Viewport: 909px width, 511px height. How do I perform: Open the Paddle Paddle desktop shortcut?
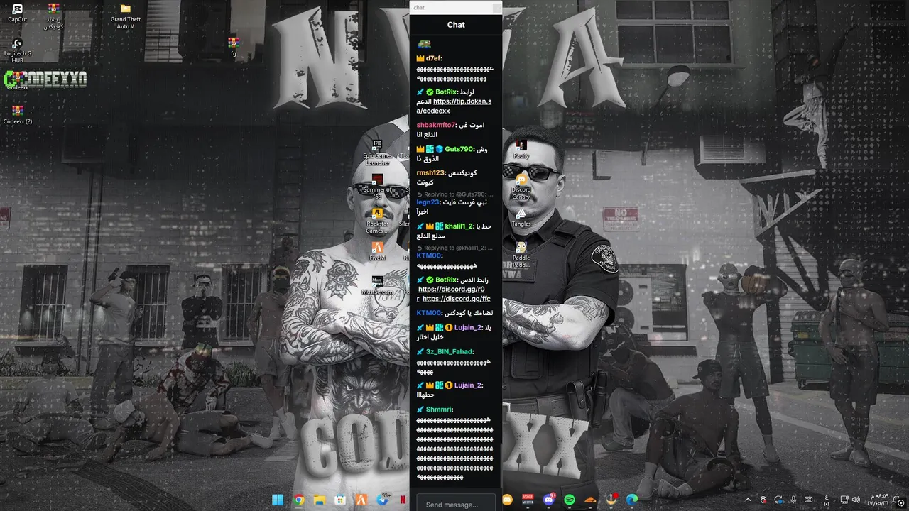521,255
